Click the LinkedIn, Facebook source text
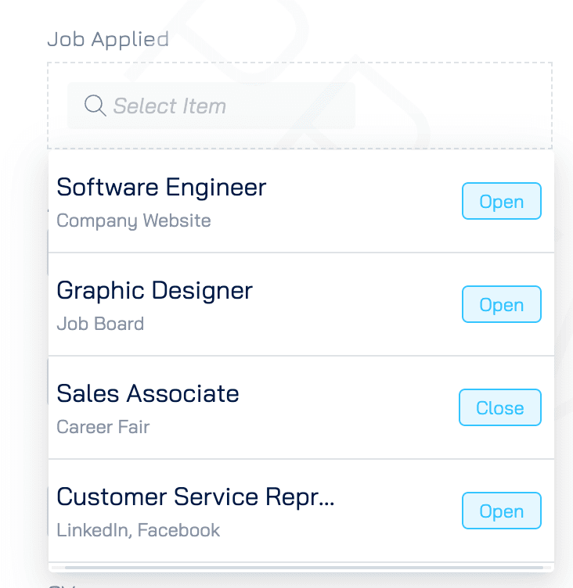 (139, 530)
